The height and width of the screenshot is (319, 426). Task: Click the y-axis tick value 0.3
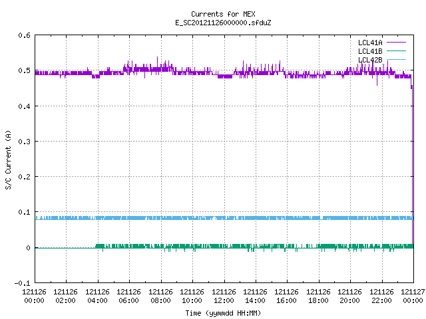tap(24, 142)
